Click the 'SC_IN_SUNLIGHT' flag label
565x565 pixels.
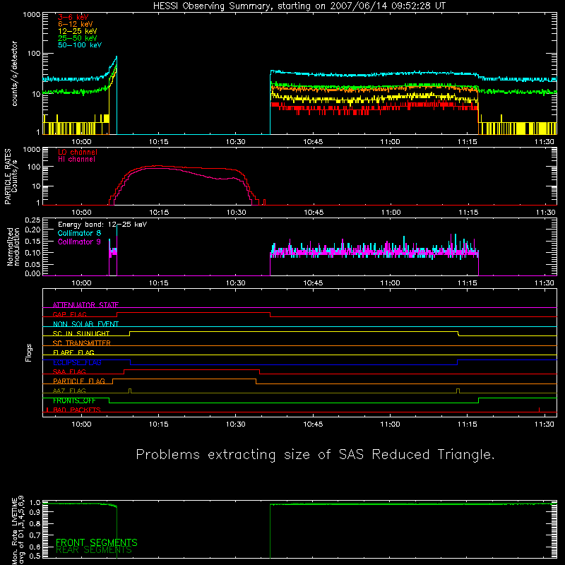[81, 333]
